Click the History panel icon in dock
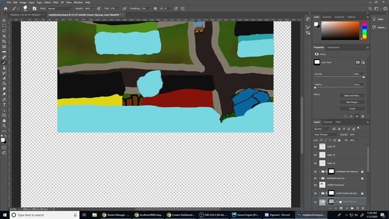This screenshot has height=219, width=389. click(x=308, y=19)
